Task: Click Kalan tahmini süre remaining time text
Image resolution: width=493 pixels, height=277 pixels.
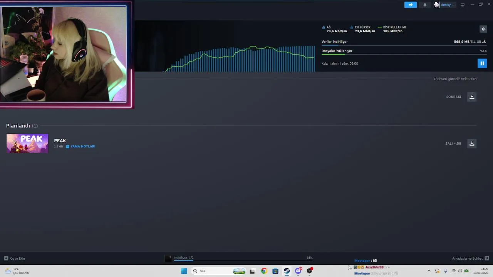Action: 340,63
